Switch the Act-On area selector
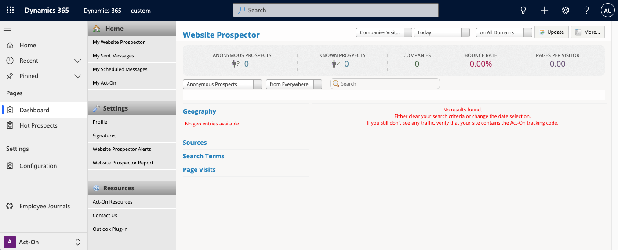Screen dimensions: 618x250 coord(78,242)
